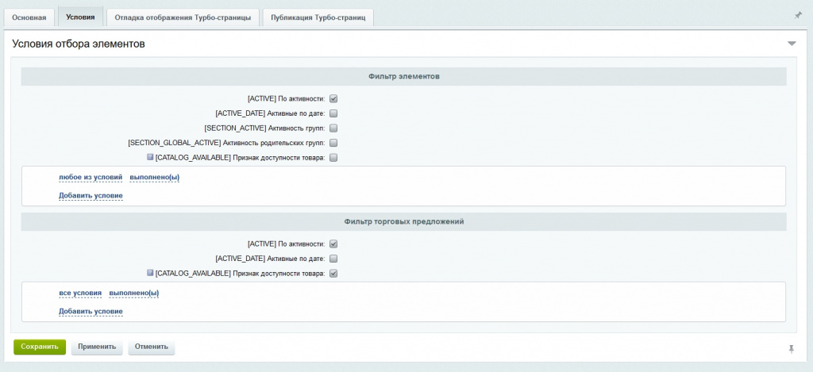Collapse the Условия отбора элементов section
Viewport: 813px width, 372px height.
tap(791, 44)
